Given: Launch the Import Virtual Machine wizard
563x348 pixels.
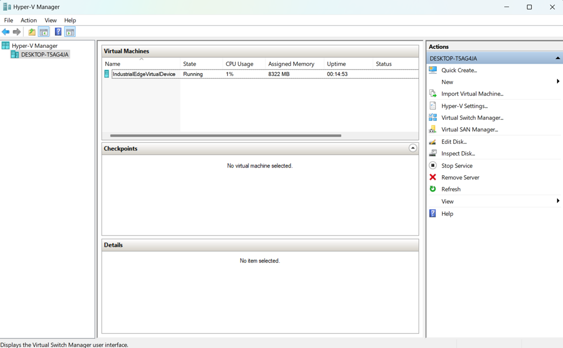Looking at the screenshot, I should (x=472, y=93).
